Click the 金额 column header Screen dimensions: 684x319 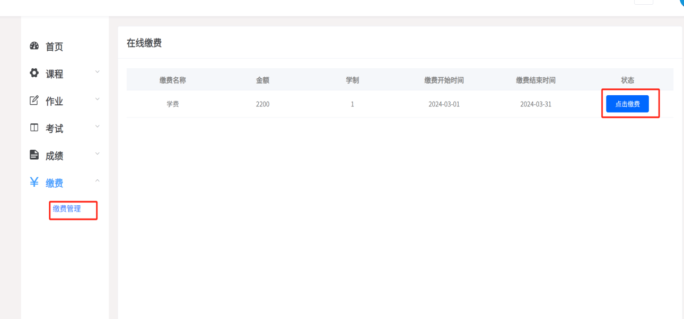tap(262, 80)
